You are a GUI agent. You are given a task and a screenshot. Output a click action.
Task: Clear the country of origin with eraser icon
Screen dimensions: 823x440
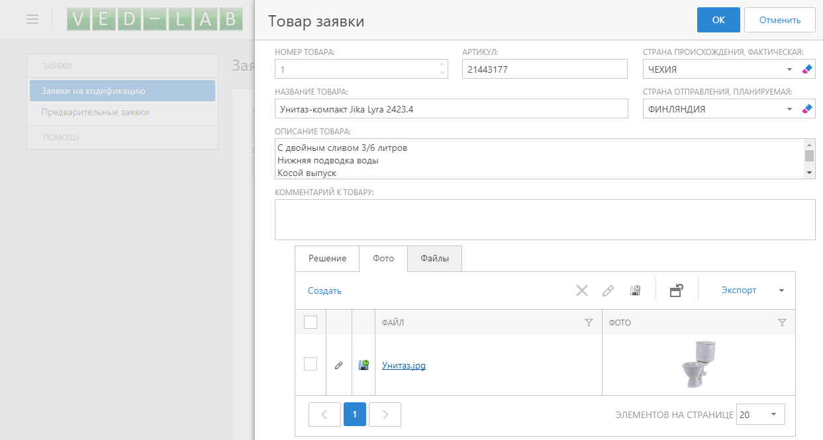(x=806, y=69)
